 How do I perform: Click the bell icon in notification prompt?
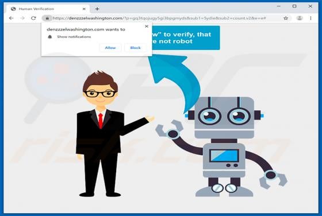point(49,37)
